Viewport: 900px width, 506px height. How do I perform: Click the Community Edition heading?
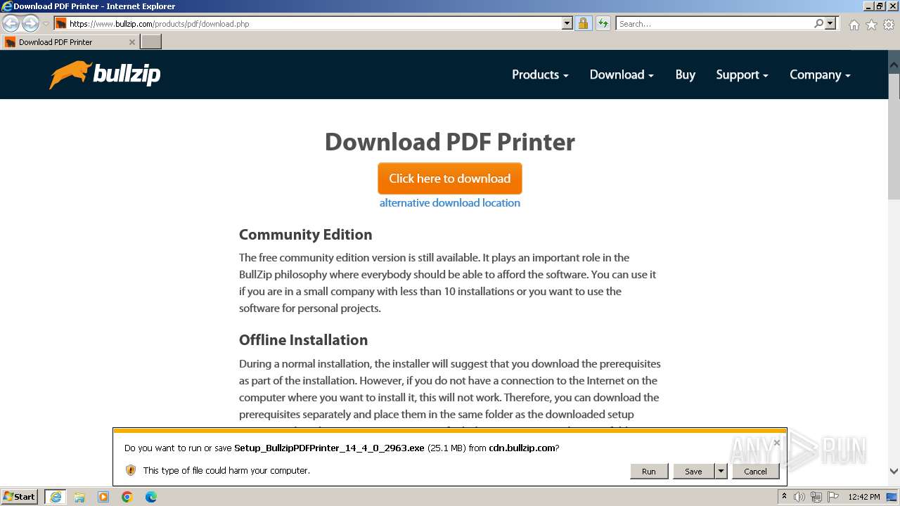[305, 235]
